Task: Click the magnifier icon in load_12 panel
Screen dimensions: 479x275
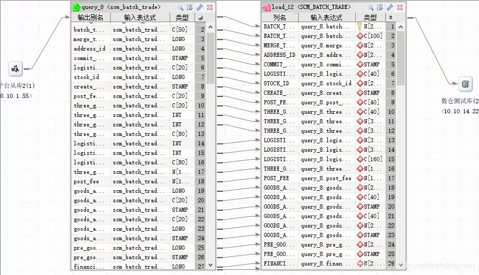Action: click(x=370, y=7)
